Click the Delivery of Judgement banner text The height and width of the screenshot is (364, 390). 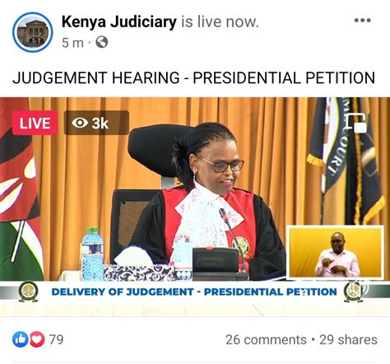194,292
